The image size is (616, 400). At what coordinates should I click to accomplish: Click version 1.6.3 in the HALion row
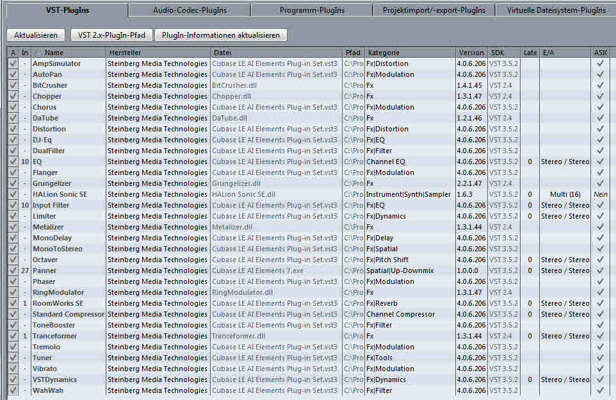click(465, 194)
